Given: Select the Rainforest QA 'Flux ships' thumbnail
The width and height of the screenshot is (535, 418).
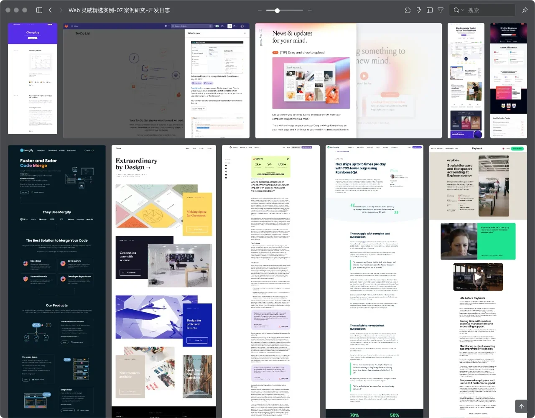Looking at the screenshot, I should pyautogui.click(x=374, y=281).
